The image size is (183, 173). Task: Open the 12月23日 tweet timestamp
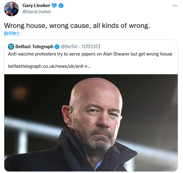coord(91,47)
